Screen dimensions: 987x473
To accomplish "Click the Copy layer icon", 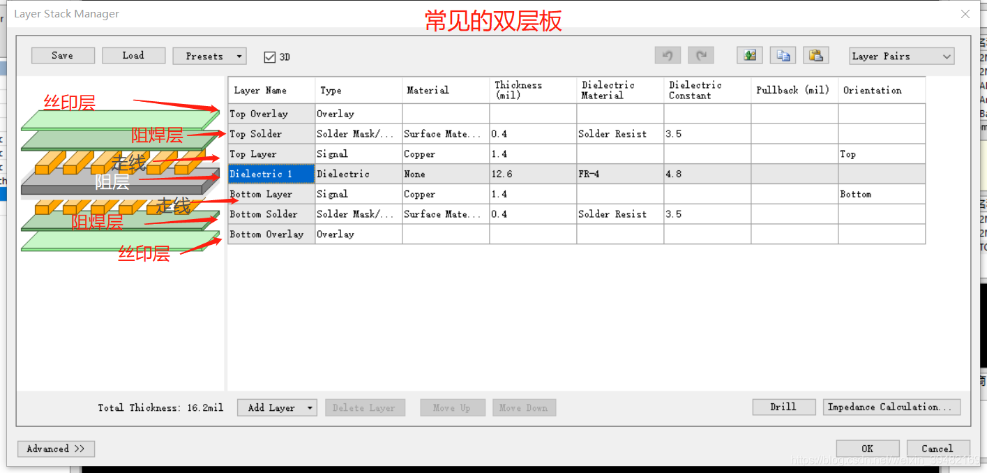I will [x=783, y=54].
